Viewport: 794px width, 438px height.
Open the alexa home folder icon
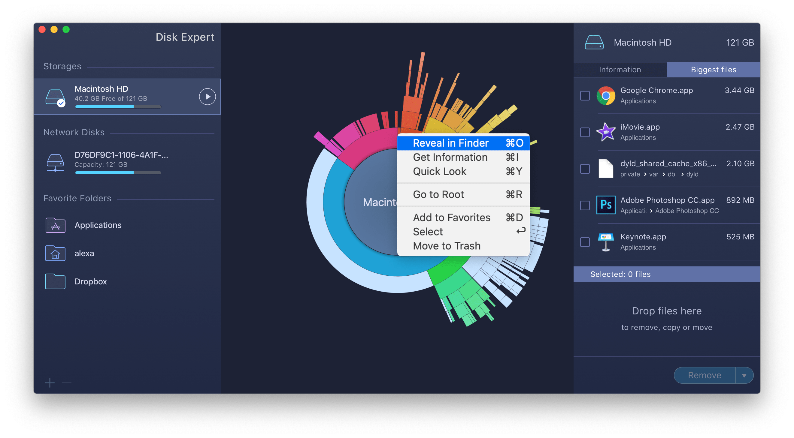[55, 253]
